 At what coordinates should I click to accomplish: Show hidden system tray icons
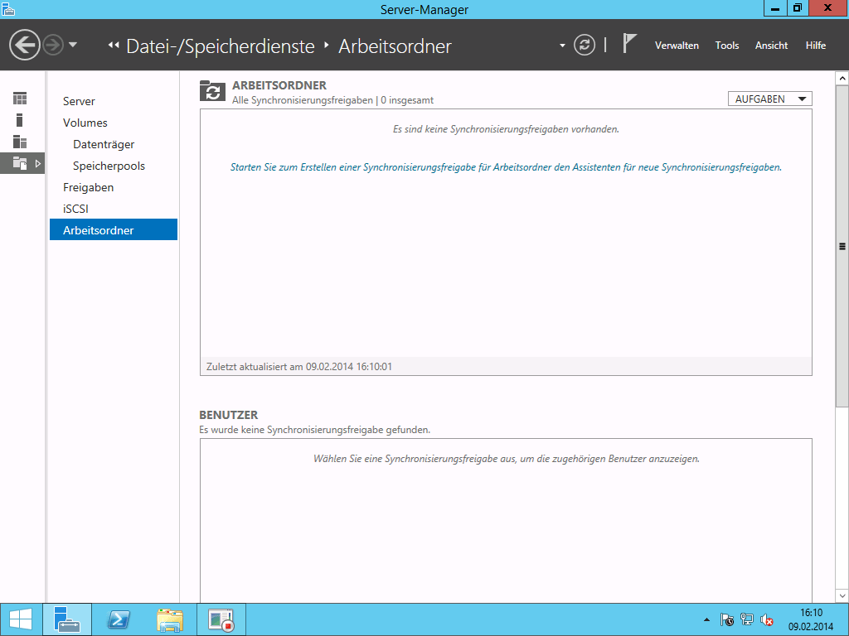[706, 619]
